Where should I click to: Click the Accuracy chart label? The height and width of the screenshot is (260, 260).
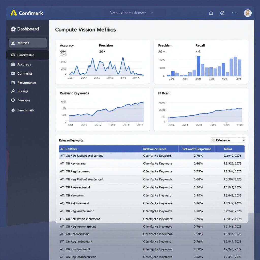click(67, 45)
